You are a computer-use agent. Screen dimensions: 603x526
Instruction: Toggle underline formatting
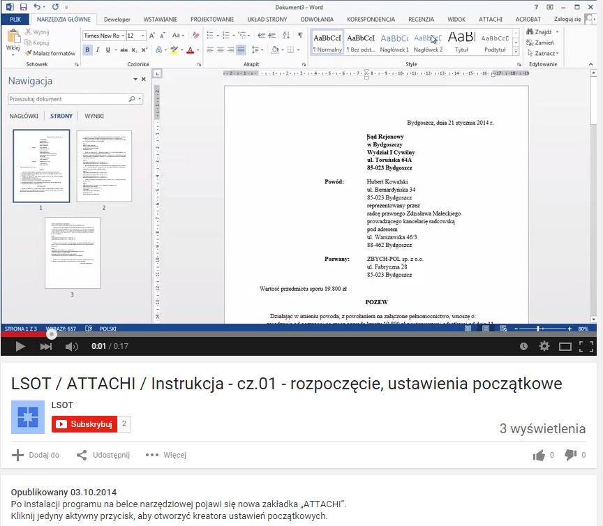tap(107, 50)
